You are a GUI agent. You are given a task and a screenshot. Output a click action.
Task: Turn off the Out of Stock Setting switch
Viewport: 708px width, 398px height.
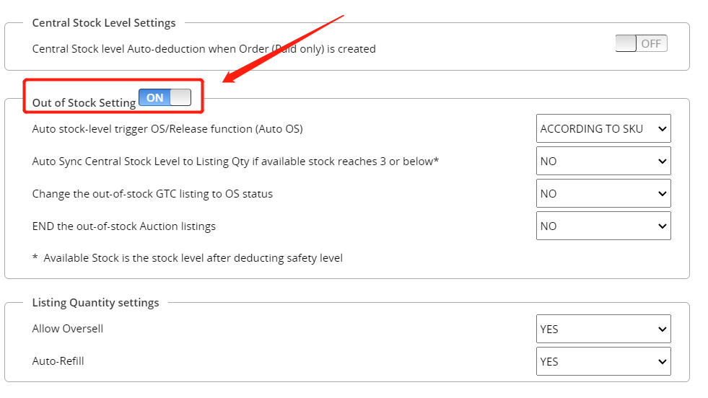tap(165, 97)
